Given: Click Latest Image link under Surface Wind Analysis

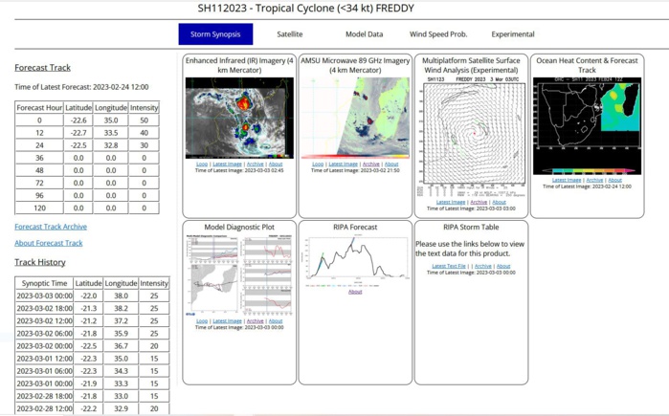Looking at the screenshot, I should point(451,202).
